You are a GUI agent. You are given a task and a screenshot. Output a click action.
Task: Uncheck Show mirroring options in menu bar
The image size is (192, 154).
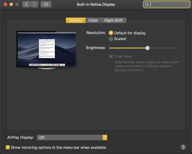pos(8,147)
